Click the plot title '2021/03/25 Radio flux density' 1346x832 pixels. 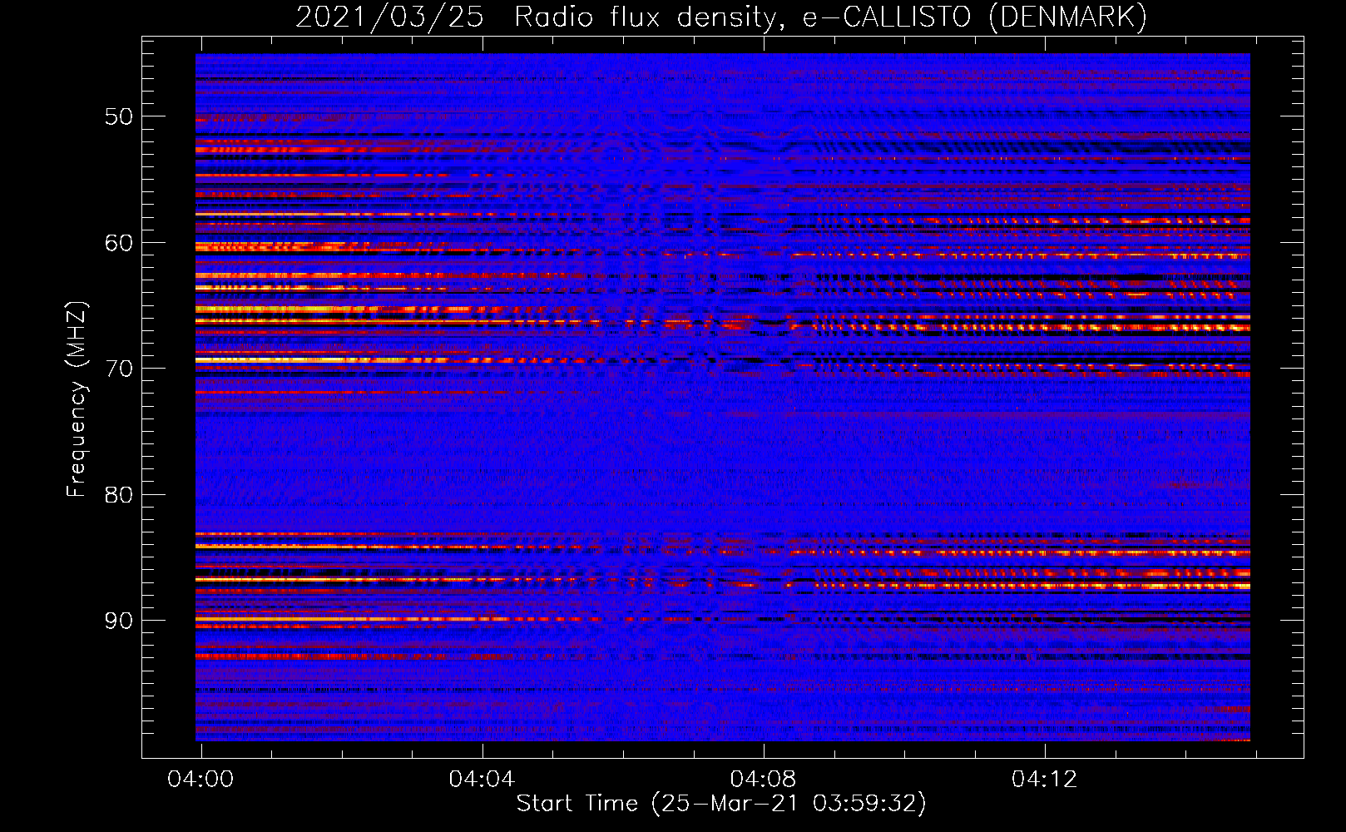539,17
